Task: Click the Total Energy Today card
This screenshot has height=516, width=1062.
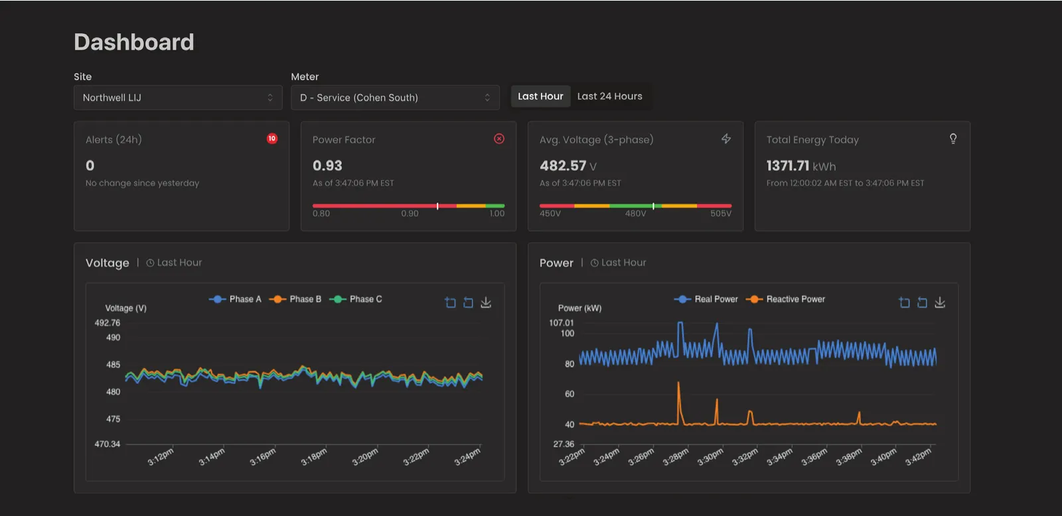Action: (x=862, y=176)
